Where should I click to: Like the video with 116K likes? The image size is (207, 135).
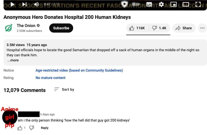(x=137, y=28)
